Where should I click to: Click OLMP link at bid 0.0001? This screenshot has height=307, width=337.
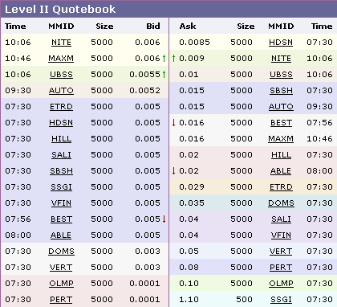61,284
